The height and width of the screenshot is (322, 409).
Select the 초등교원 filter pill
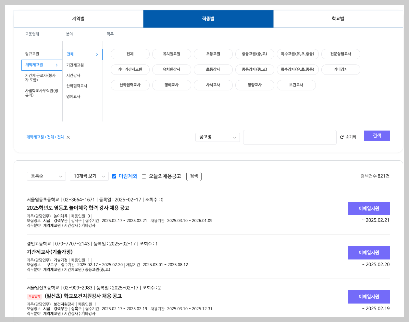[x=213, y=54]
